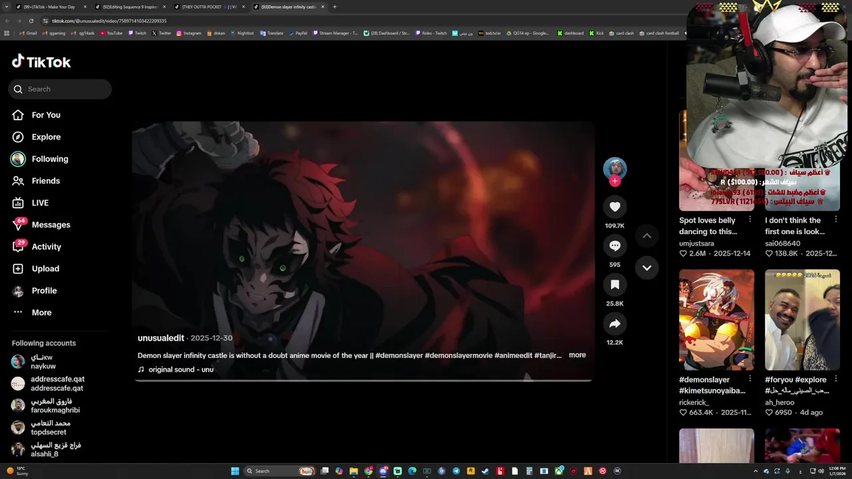Open options for 'Spot loves belly dancing' video
This screenshot has height=479, width=852.
750,220
